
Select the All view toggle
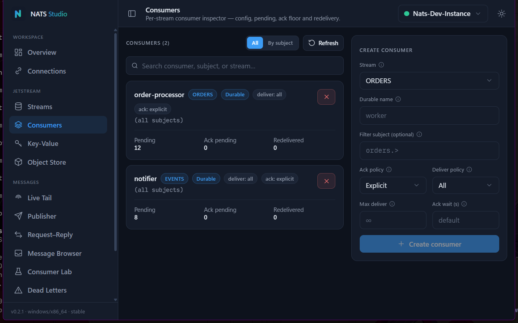[255, 43]
